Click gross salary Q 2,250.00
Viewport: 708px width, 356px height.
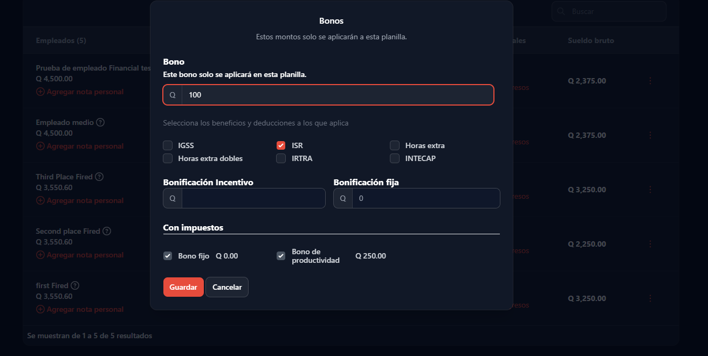point(587,244)
